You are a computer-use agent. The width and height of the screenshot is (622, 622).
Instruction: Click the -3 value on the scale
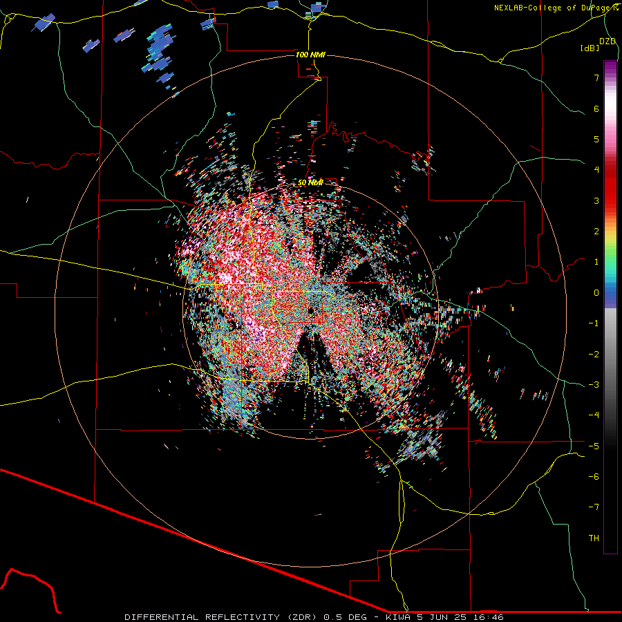click(594, 385)
